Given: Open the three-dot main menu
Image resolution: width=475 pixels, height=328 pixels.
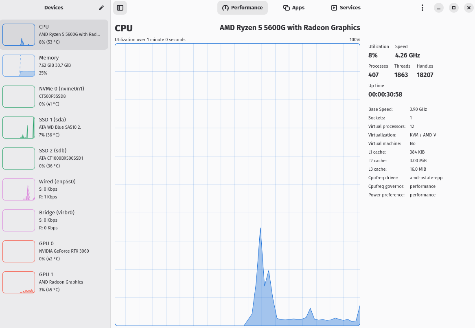Looking at the screenshot, I should coord(422,8).
